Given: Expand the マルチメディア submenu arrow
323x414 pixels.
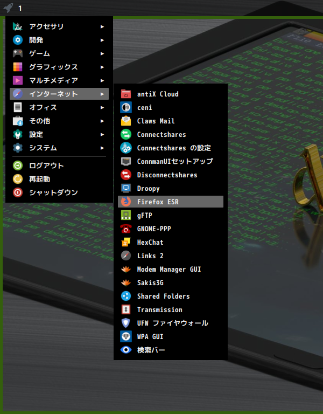Looking at the screenshot, I should (x=102, y=80).
